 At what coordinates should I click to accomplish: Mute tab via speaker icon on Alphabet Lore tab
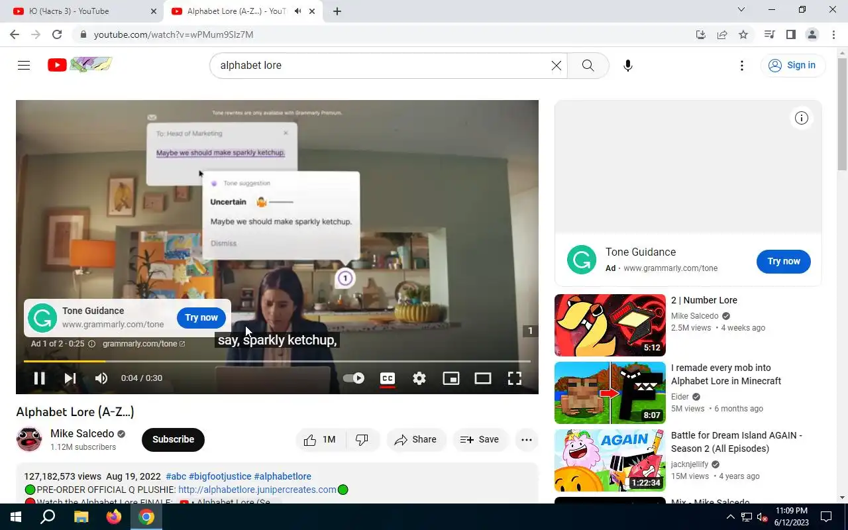click(x=297, y=11)
